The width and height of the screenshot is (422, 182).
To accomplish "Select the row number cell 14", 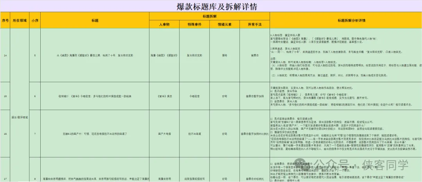I will tap(5, 55).
